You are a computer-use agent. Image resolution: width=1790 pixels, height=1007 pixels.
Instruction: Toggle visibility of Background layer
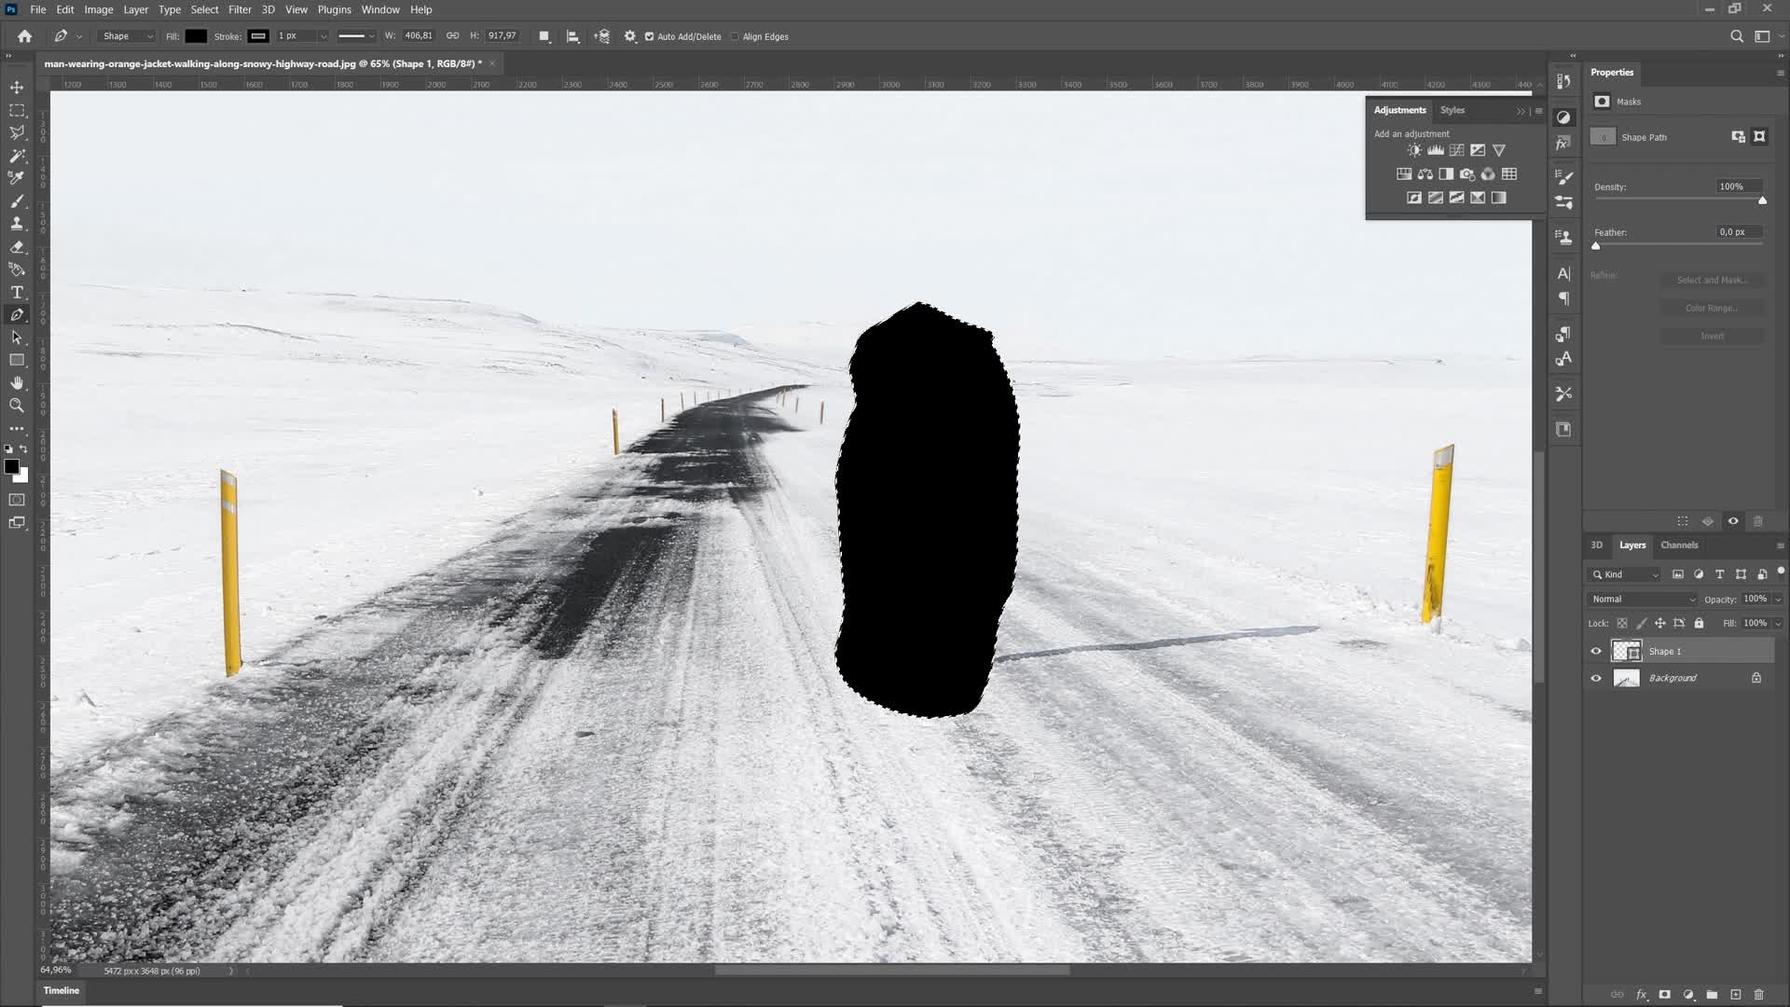coord(1597,678)
